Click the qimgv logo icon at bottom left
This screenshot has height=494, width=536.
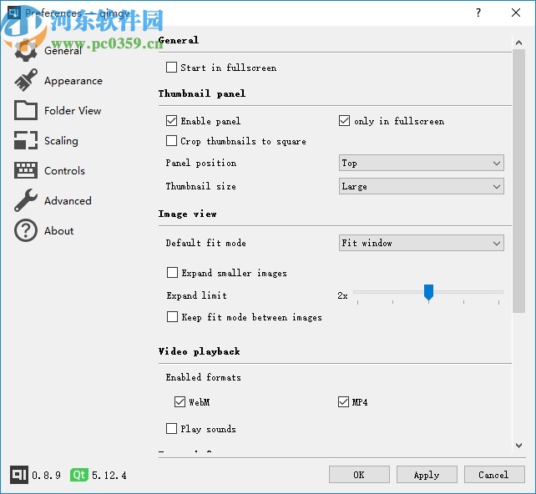[19, 475]
